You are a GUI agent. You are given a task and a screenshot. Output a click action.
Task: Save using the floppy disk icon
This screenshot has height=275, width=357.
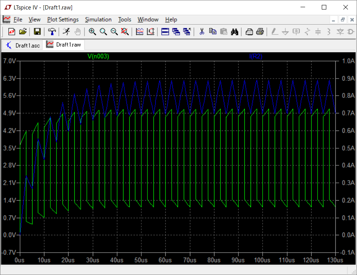pyautogui.click(x=37, y=31)
